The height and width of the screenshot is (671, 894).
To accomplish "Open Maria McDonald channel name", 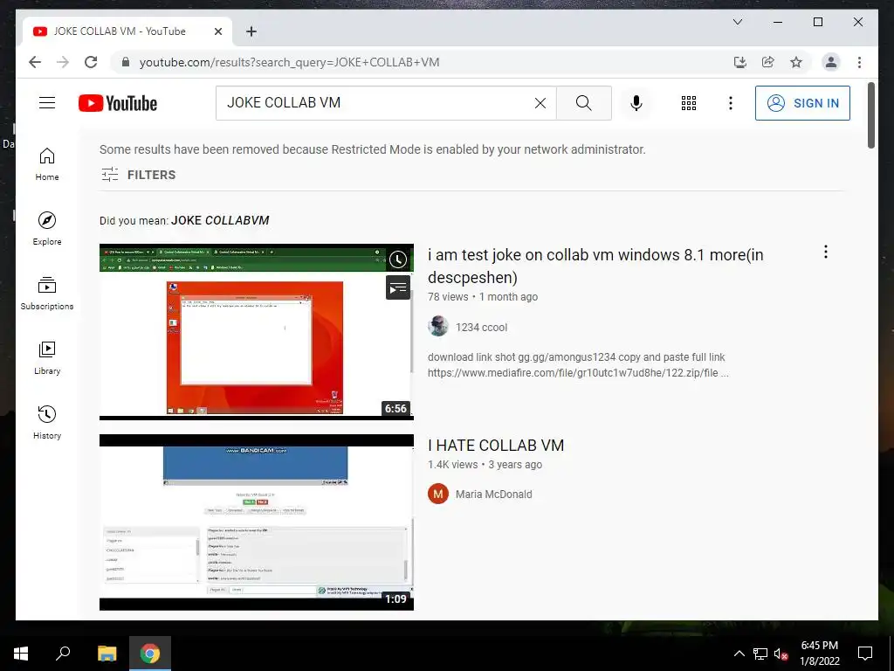I will point(494,495).
